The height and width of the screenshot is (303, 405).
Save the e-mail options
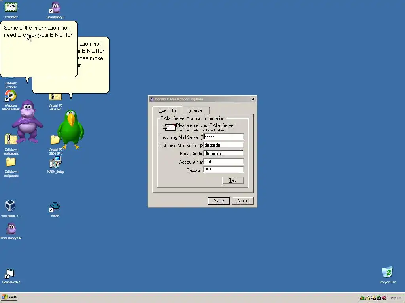click(x=219, y=201)
